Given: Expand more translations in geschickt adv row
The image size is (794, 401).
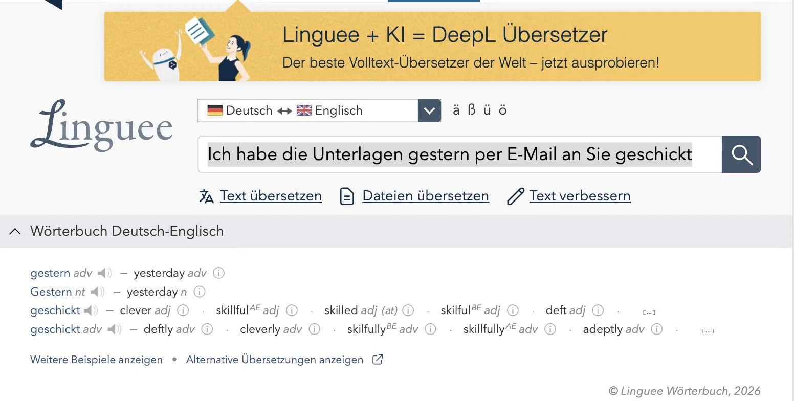Looking at the screenshot, I should coord(708,331).
